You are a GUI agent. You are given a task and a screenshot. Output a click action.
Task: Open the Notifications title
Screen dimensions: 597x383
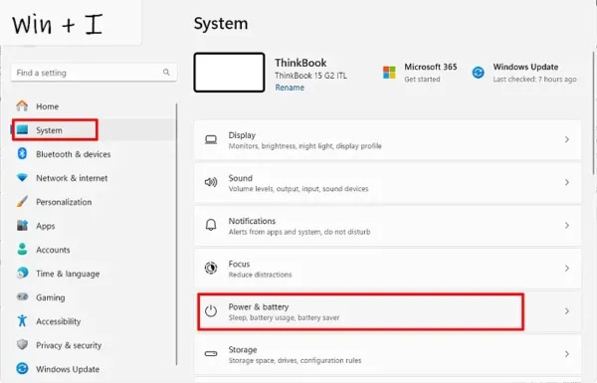(252, 221)
